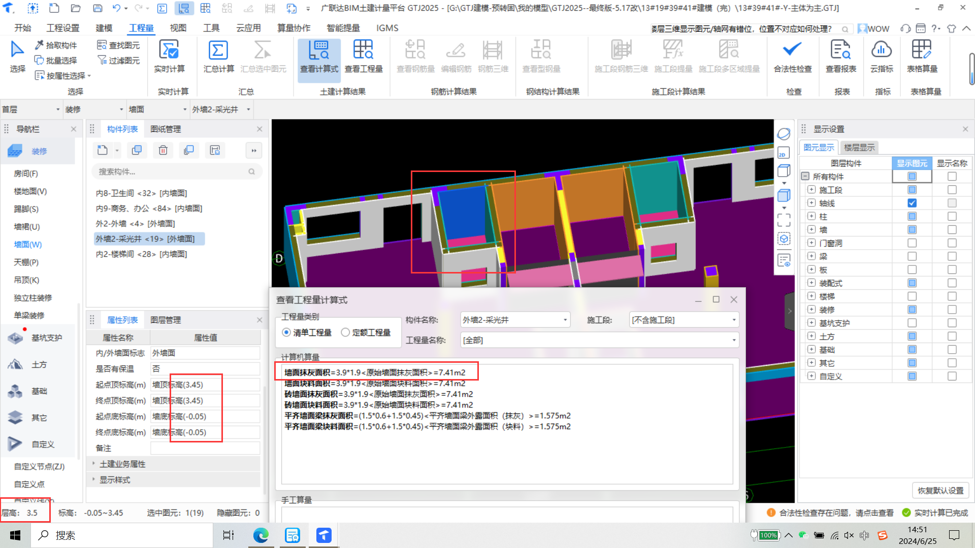Image resolution: width=975 pixels, height=548 pixels.
Task: Open 构件名称 dropdown in dialog
Action: tap(515, 320)
